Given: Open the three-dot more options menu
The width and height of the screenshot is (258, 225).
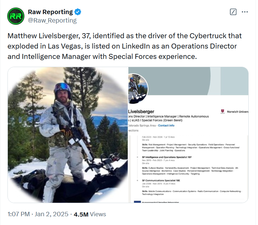Looking at the screenshot, I should [x=245, y=12].
